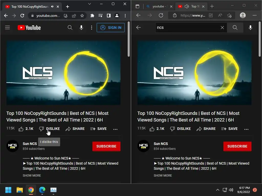Screen dimensions: 262x196
Task: Click SUBSCRIBE button in Chrome window
Action: 106,146
